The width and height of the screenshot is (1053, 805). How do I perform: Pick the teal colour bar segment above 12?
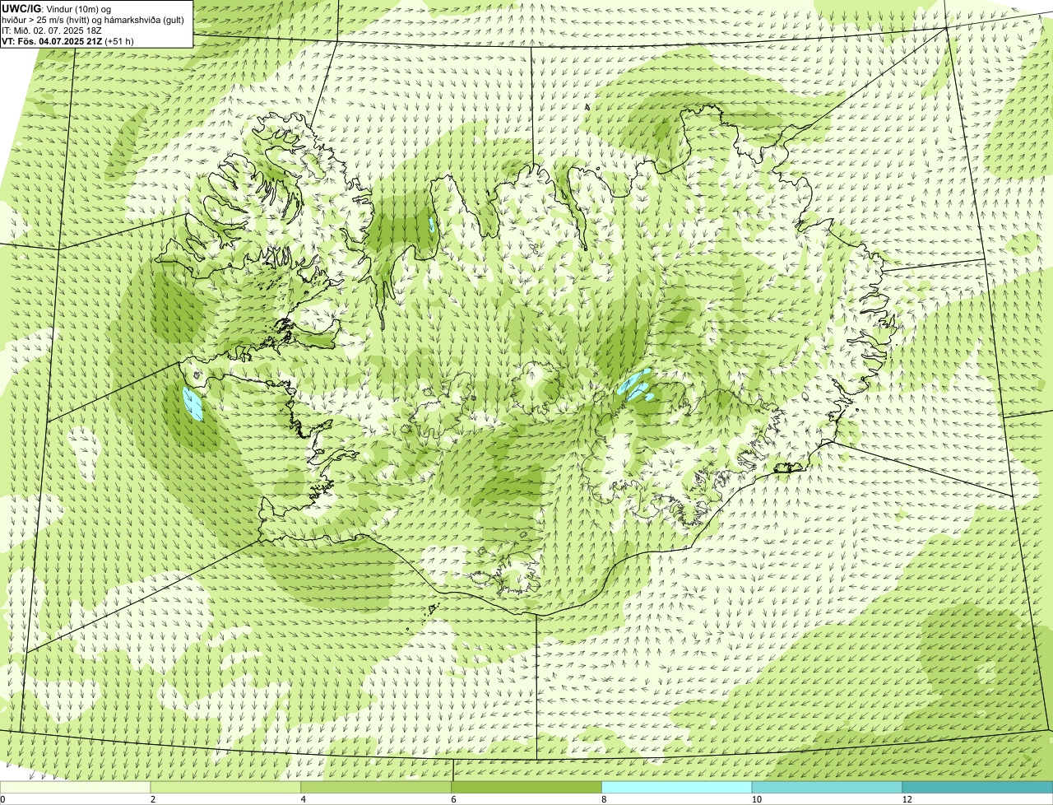(x=977, y=787)
